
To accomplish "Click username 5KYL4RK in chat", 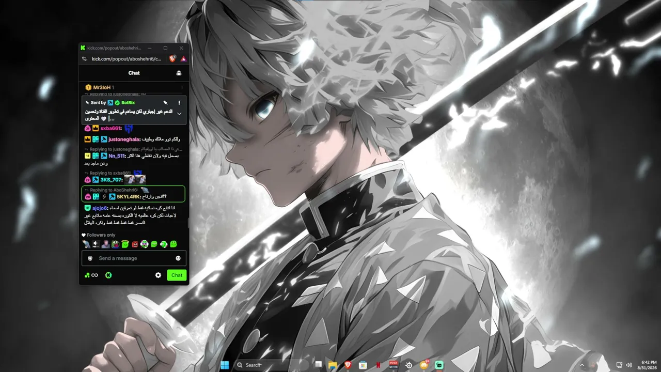I will point(128,197).
